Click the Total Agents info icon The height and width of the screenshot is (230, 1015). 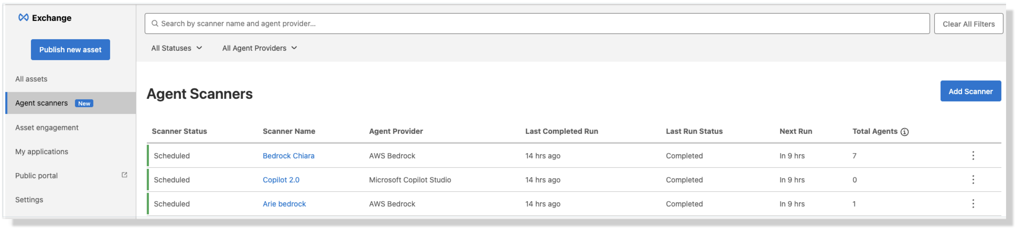coord(905,132)
